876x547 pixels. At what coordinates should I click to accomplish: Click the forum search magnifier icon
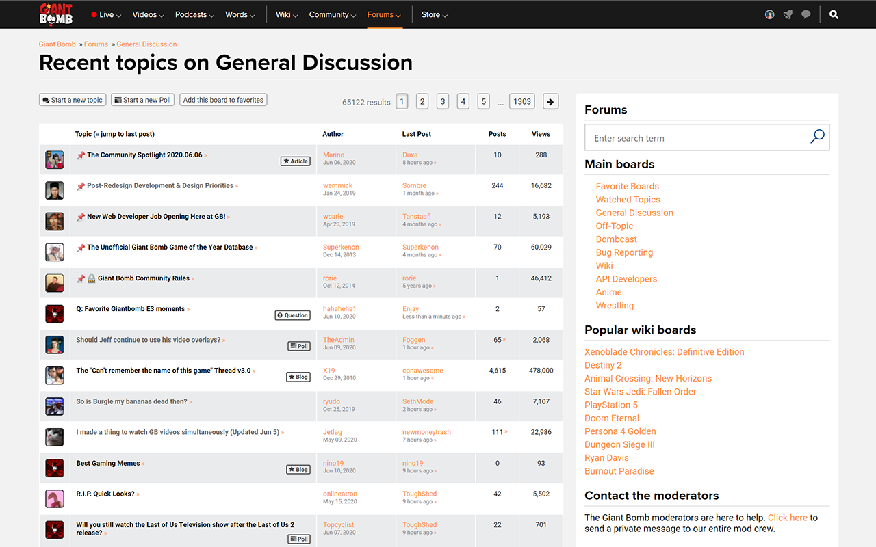point(817,137)
